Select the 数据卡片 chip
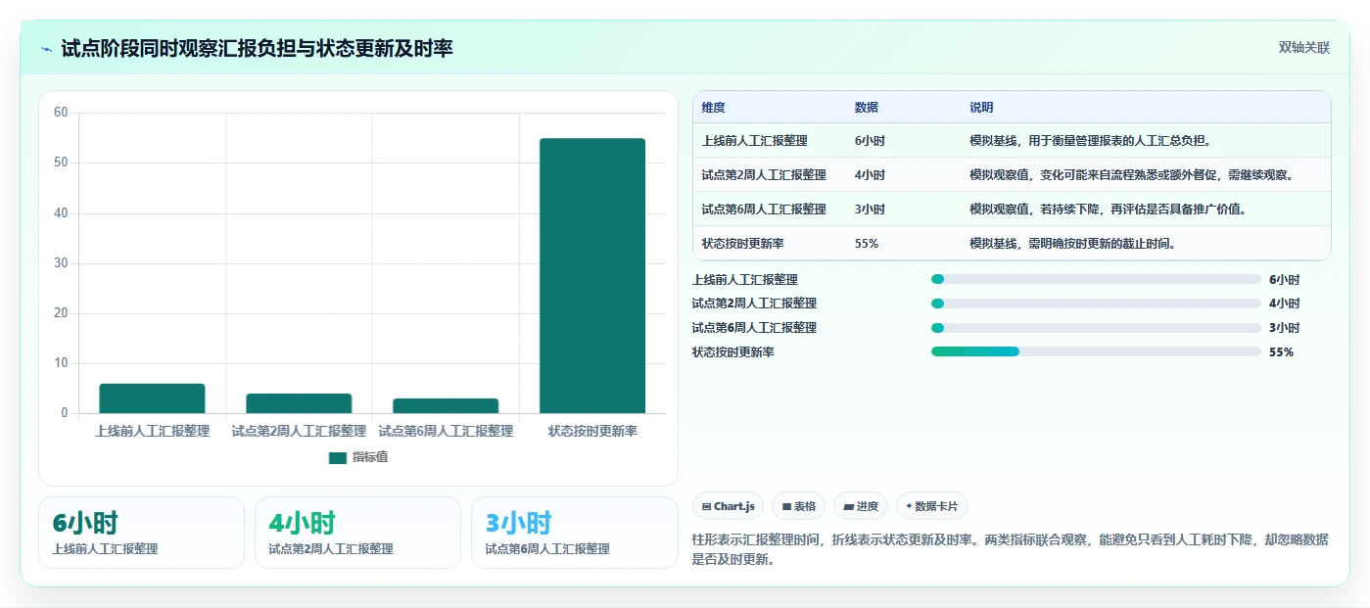1370x608 pixels. [931, 506]
